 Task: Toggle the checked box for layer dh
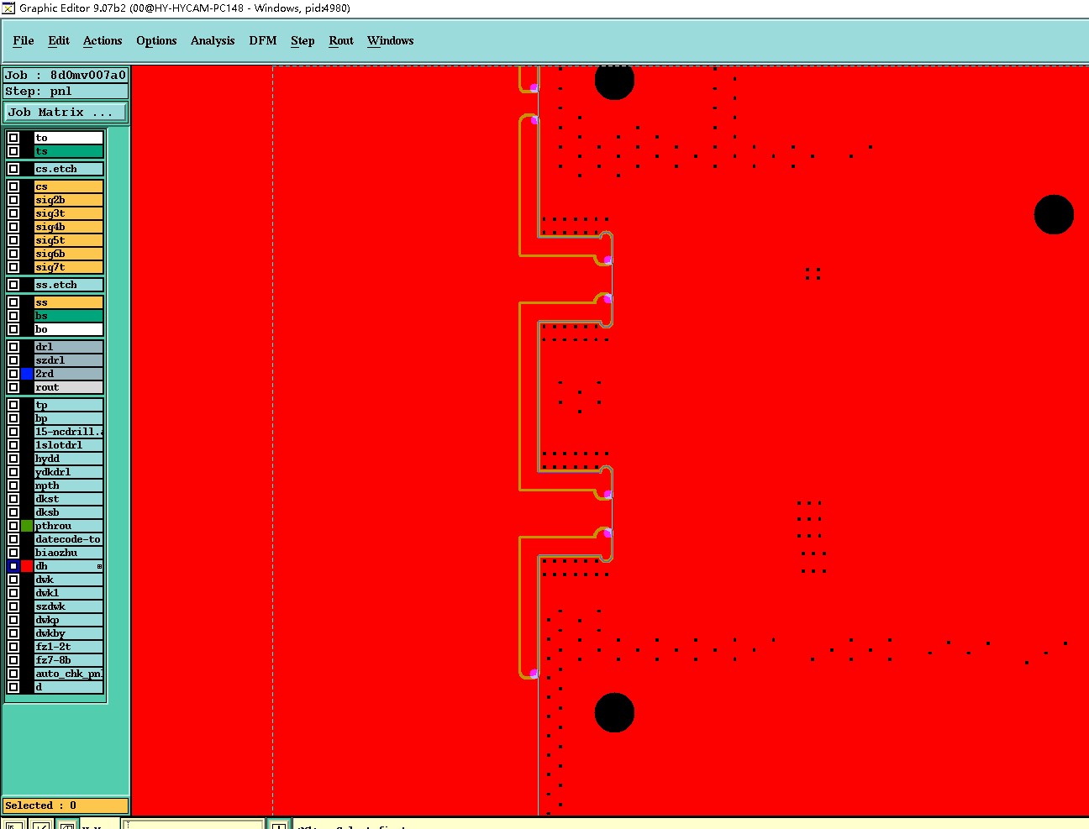[x=13, y=566]
